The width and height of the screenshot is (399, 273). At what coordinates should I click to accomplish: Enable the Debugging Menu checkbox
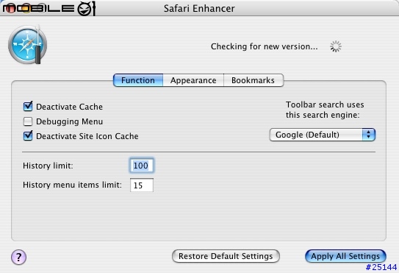tap(28, 121)
